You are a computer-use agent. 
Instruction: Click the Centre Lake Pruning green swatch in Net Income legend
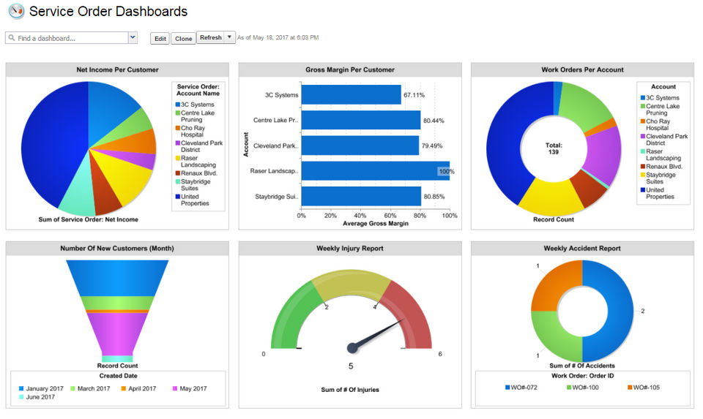point(177,113)
